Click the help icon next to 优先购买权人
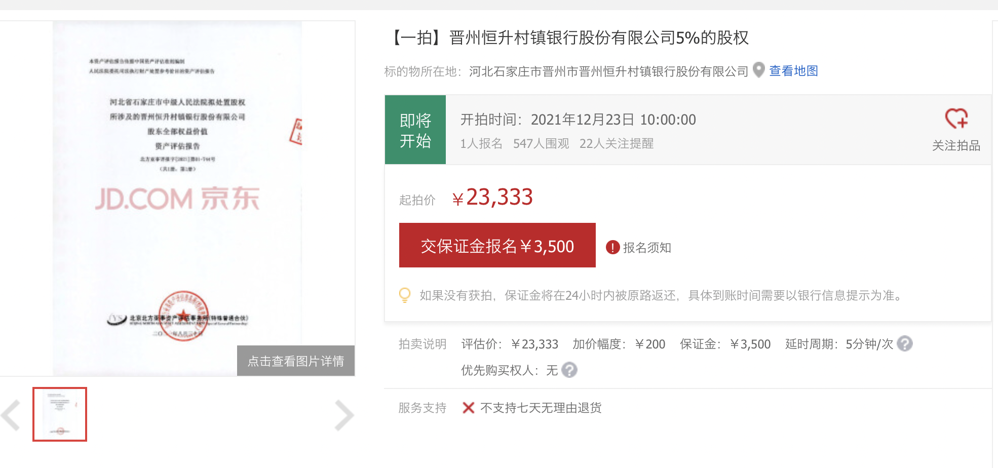Screen dimensions: 998x468 coord(569,370)
